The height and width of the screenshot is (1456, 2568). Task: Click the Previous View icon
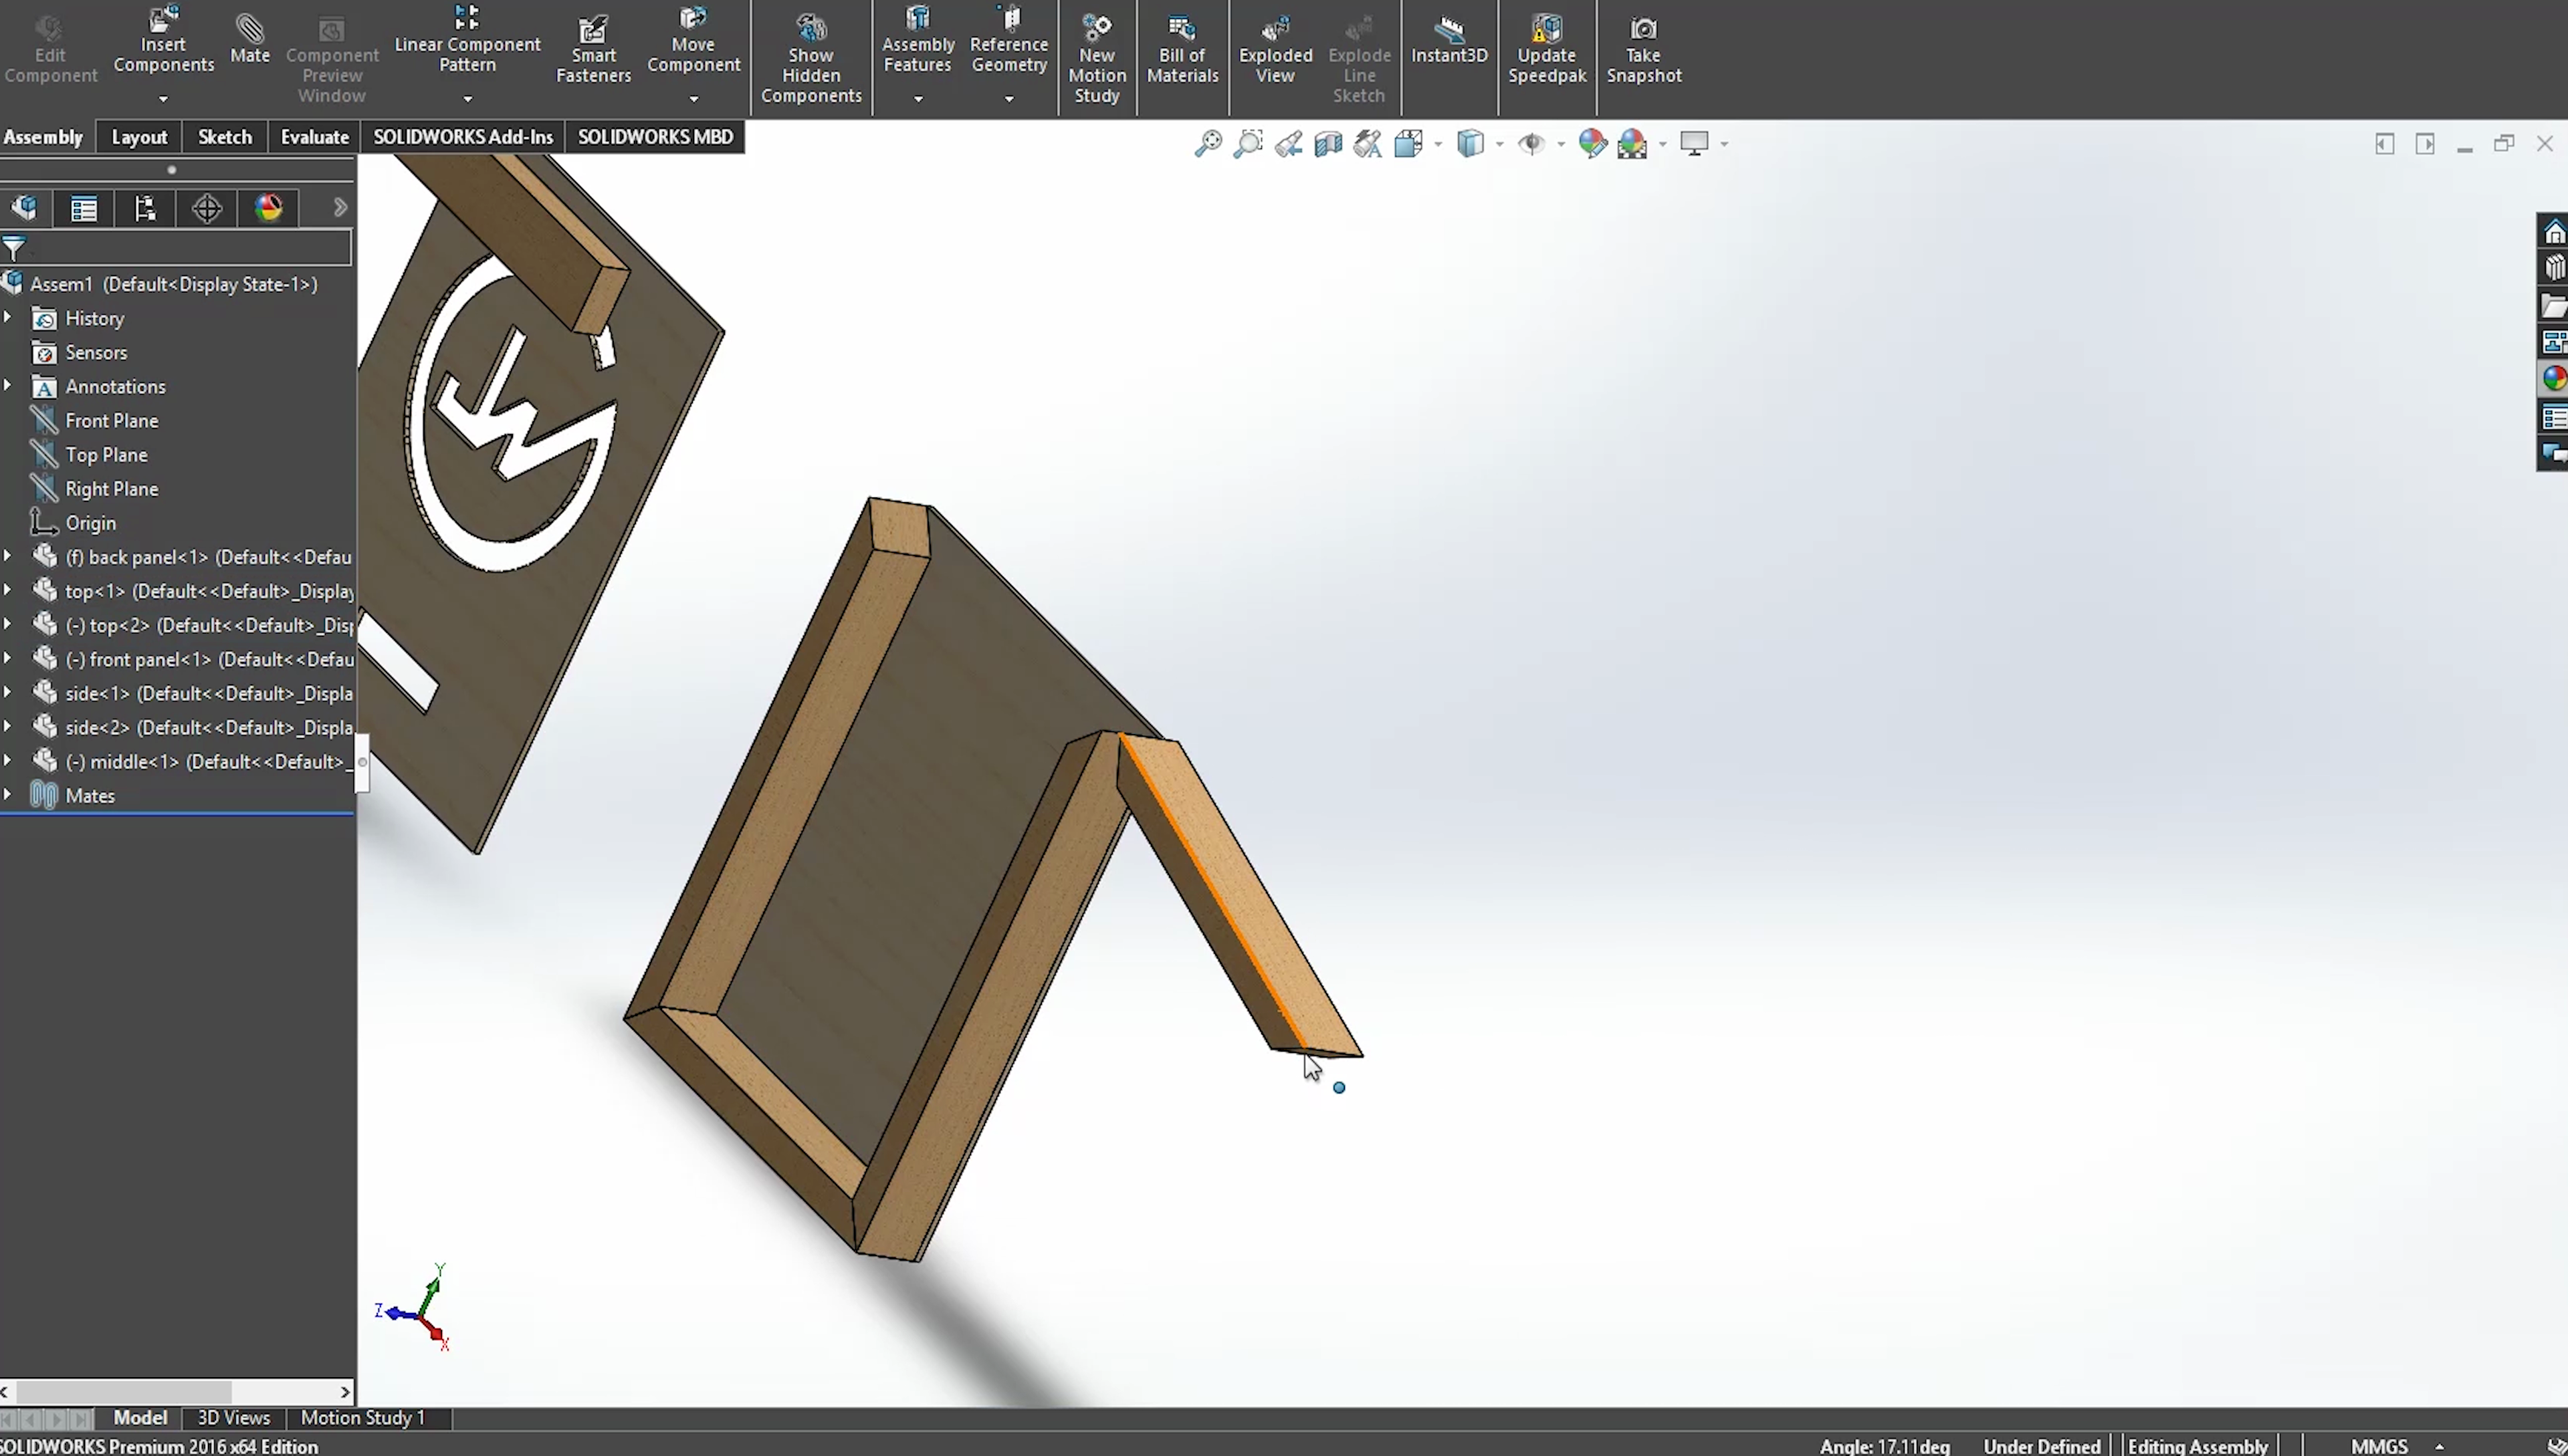(1289, 144)
